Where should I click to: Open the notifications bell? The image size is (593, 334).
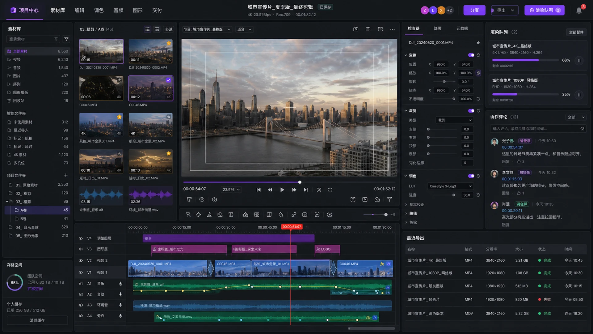click(579, 11)
